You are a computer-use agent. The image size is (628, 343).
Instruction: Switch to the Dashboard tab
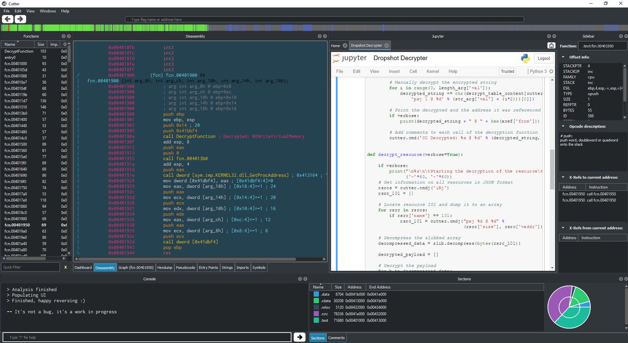pos(83,268)
